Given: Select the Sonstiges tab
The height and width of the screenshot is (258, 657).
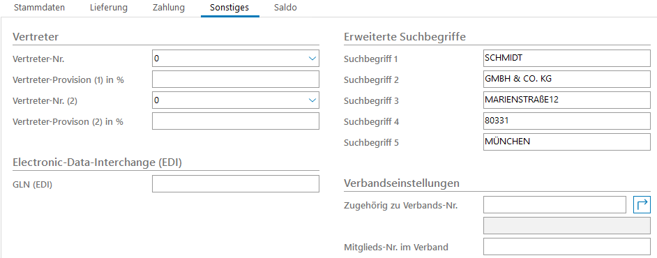Looking at the screenshot, I should click(x=229, y=8).
